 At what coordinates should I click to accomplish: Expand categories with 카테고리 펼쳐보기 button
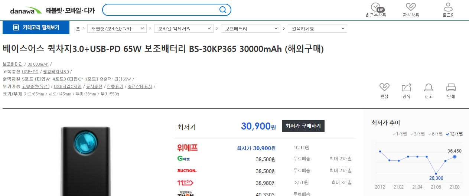pos(36,27)
